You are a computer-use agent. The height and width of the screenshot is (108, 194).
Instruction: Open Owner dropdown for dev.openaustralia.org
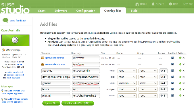127,77
